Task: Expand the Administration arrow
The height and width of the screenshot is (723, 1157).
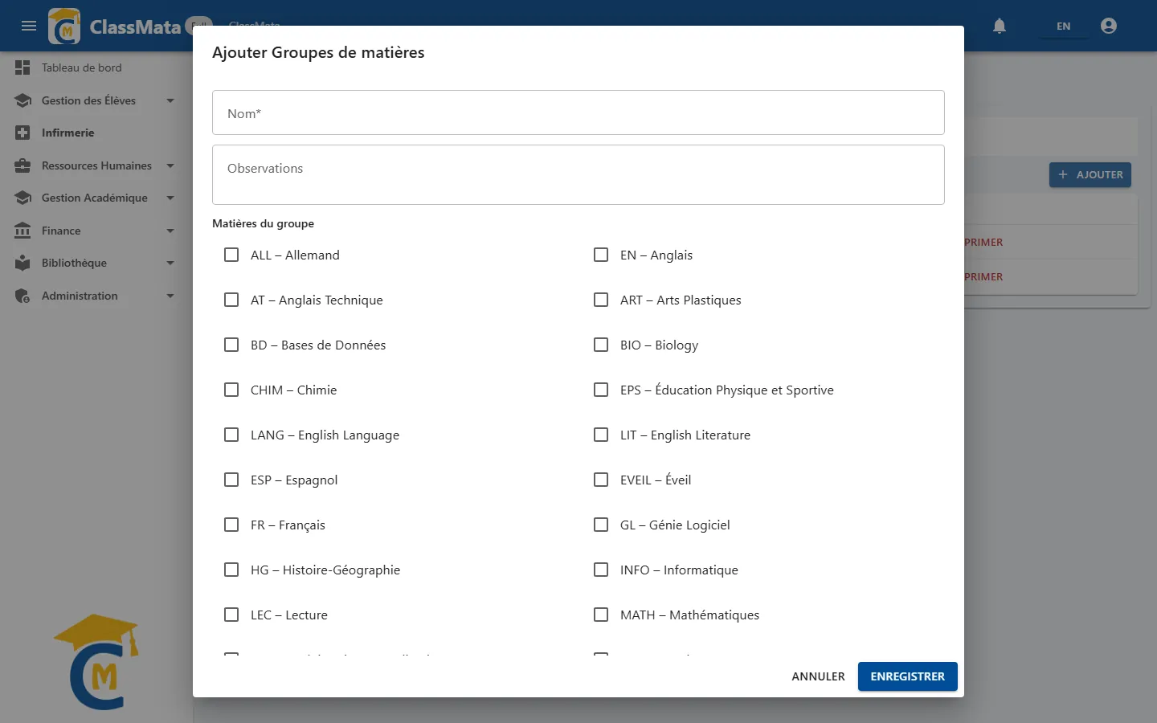Action: click(x=170, y=296)
